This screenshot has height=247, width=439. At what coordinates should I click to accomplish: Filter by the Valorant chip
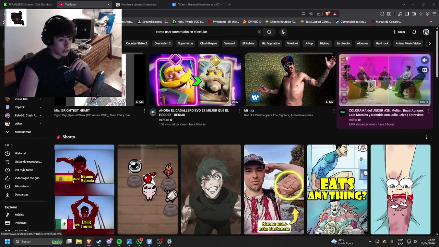tap(229, 44)
